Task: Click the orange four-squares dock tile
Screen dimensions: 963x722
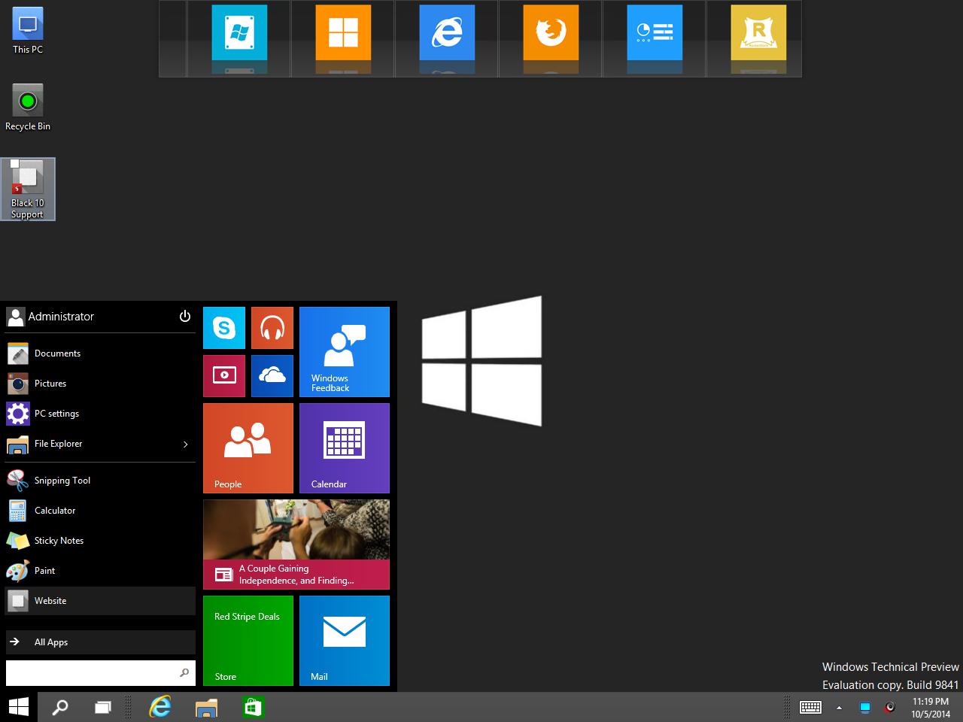Action: [343, 32]
